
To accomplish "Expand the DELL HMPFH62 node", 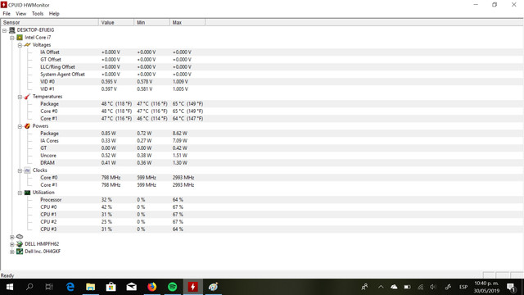I will pyautogui.click(x=12, y=244).
